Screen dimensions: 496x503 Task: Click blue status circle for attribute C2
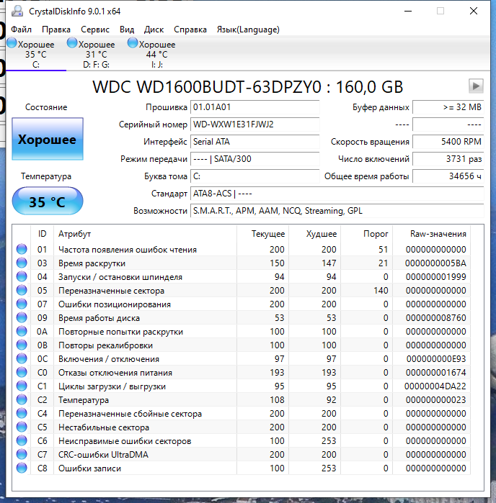click(x=22, y=400)
